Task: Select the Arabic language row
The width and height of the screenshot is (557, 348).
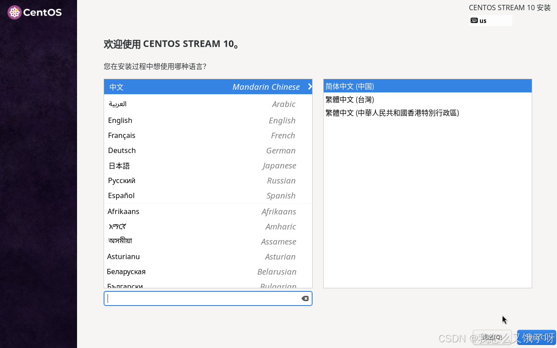Action: point(208,104)
